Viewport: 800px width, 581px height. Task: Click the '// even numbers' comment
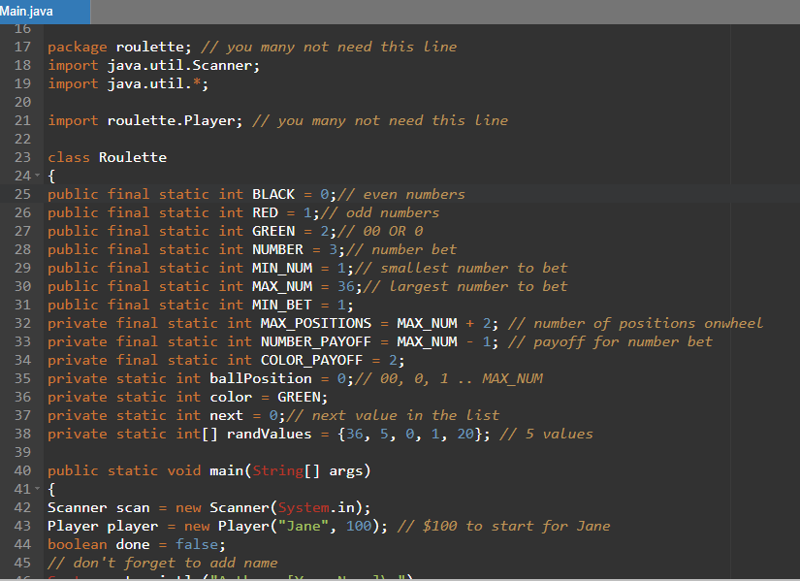click(x=401, y=194)
